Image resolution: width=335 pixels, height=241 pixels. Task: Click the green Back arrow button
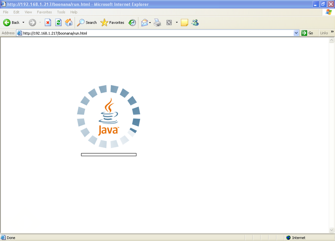pyautogui.click(x=7, y=23)
